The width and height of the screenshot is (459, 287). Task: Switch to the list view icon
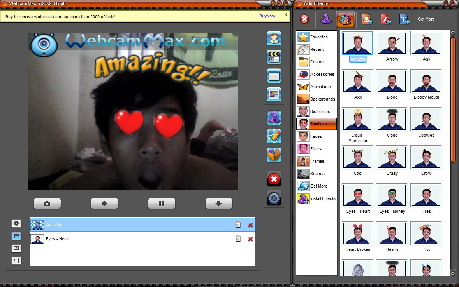click(x=16, y=236)
